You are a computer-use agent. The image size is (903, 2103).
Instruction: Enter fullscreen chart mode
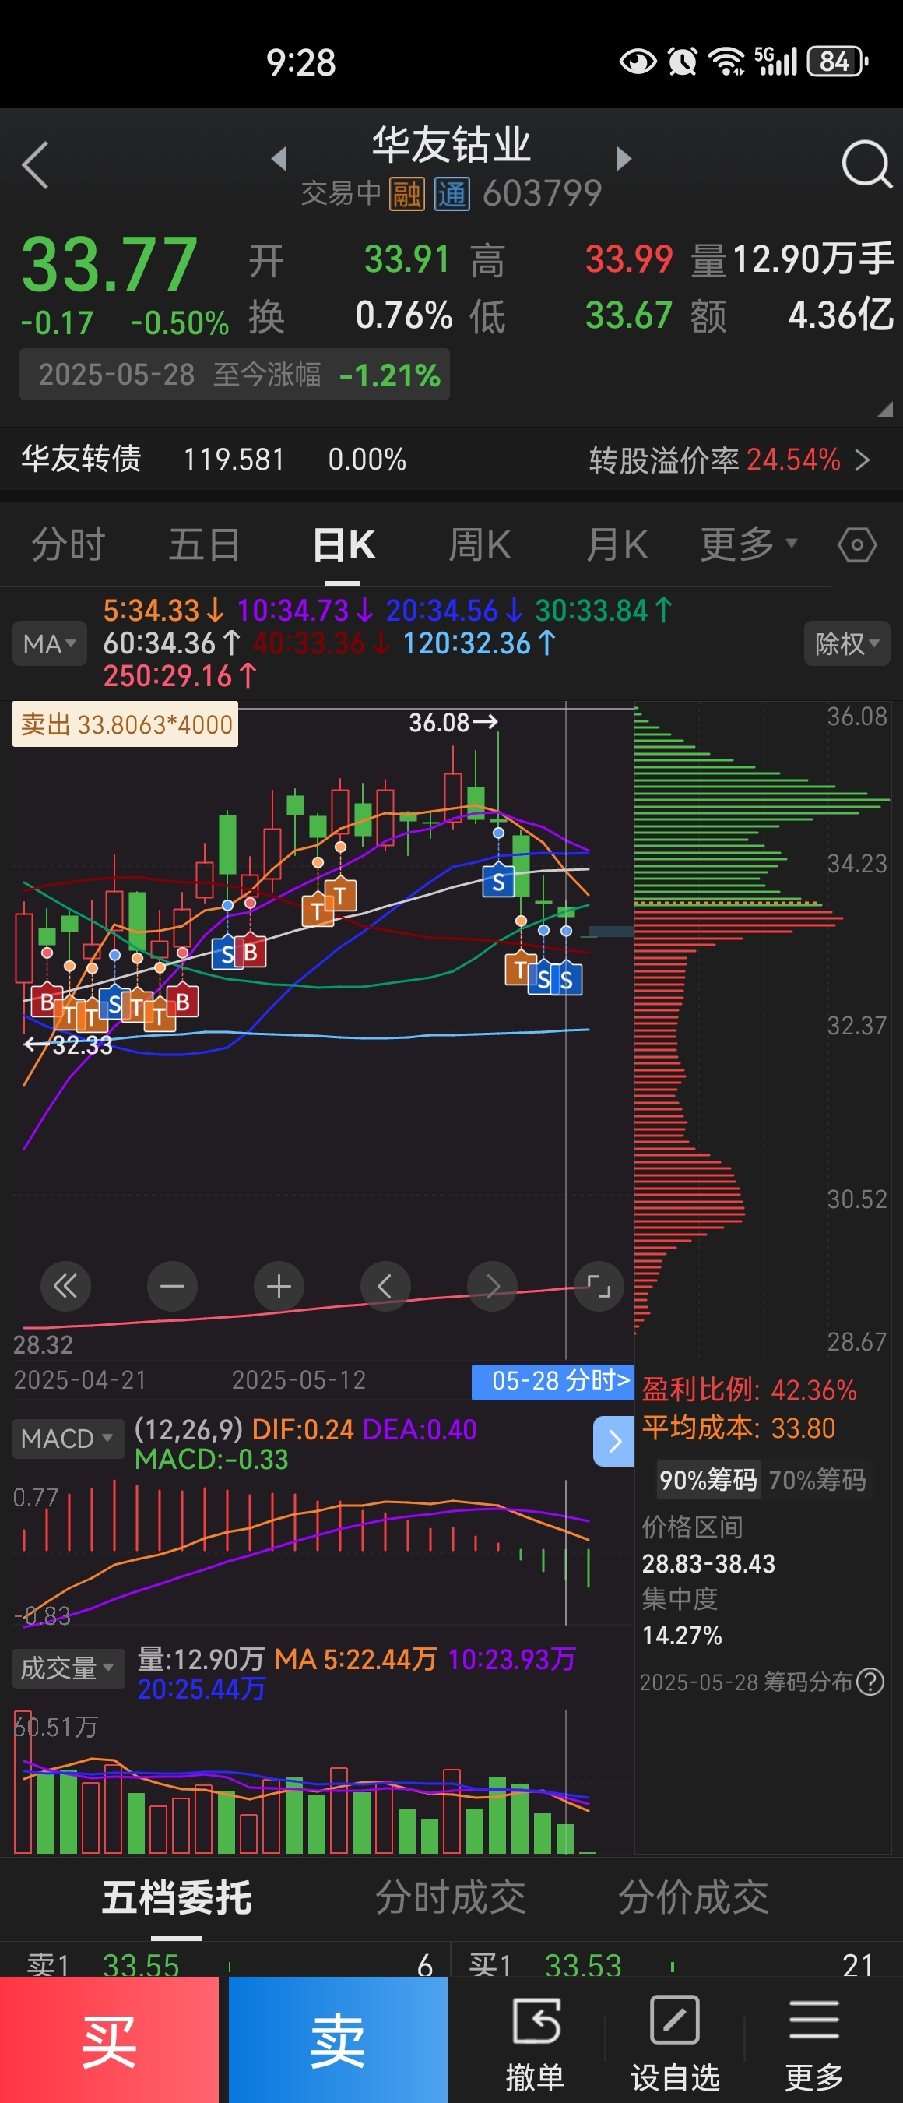599,1287
